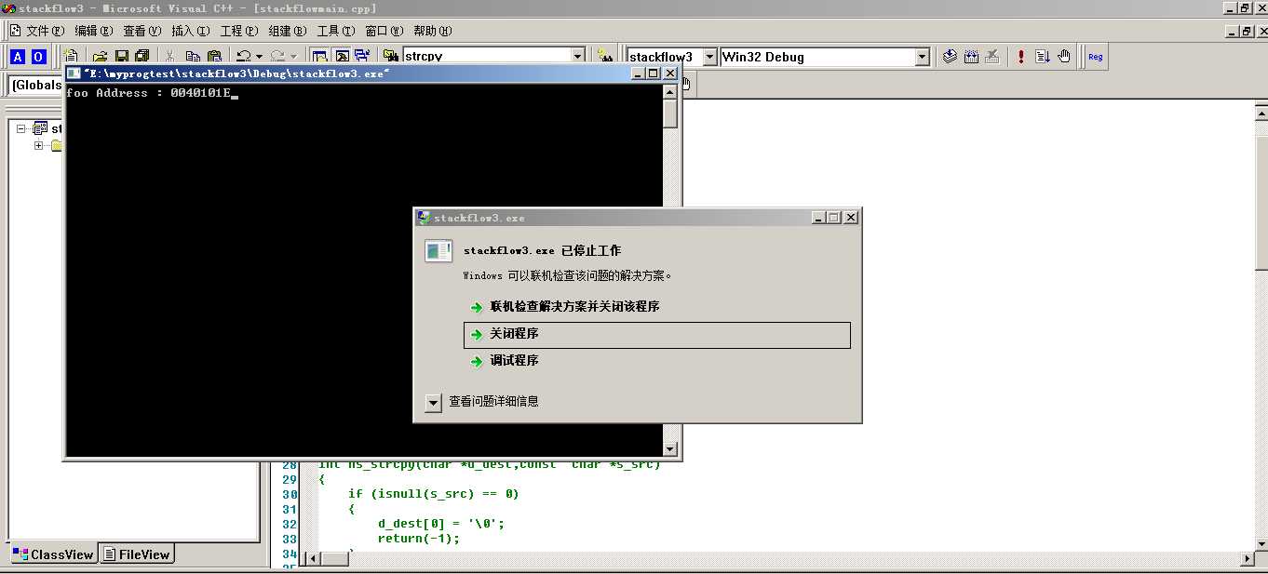This screenshot has width=1268, height=574.
Task: Build the stackflow3 project
Action: pyautogui.click(x=971, y=57)
